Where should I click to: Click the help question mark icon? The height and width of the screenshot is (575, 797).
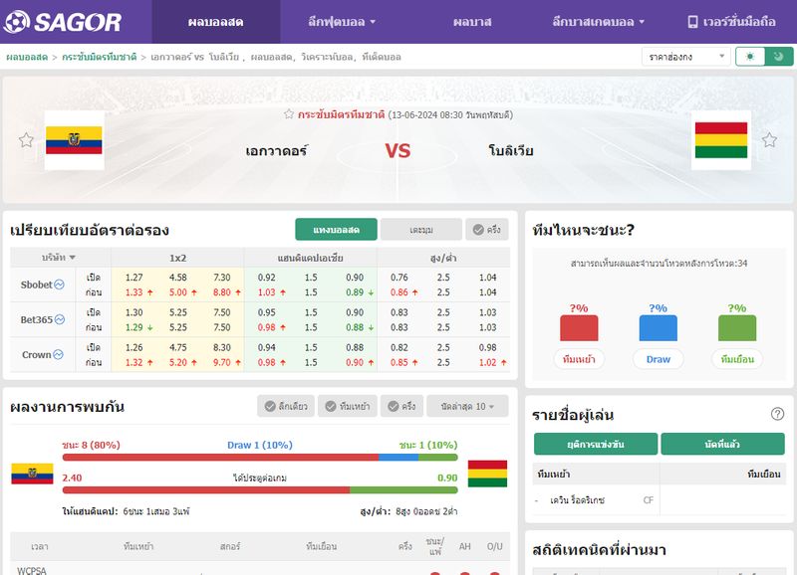(x=777, y=414)
